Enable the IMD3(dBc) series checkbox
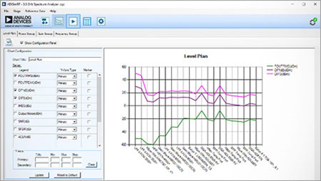321x181 pixels. click(x=15, y=106)
